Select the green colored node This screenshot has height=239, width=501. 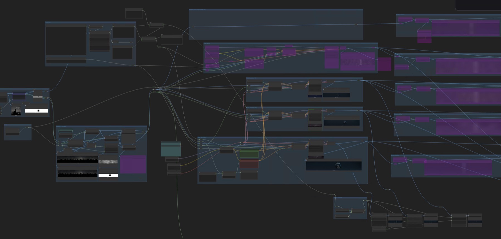click(x=249, y=154)
